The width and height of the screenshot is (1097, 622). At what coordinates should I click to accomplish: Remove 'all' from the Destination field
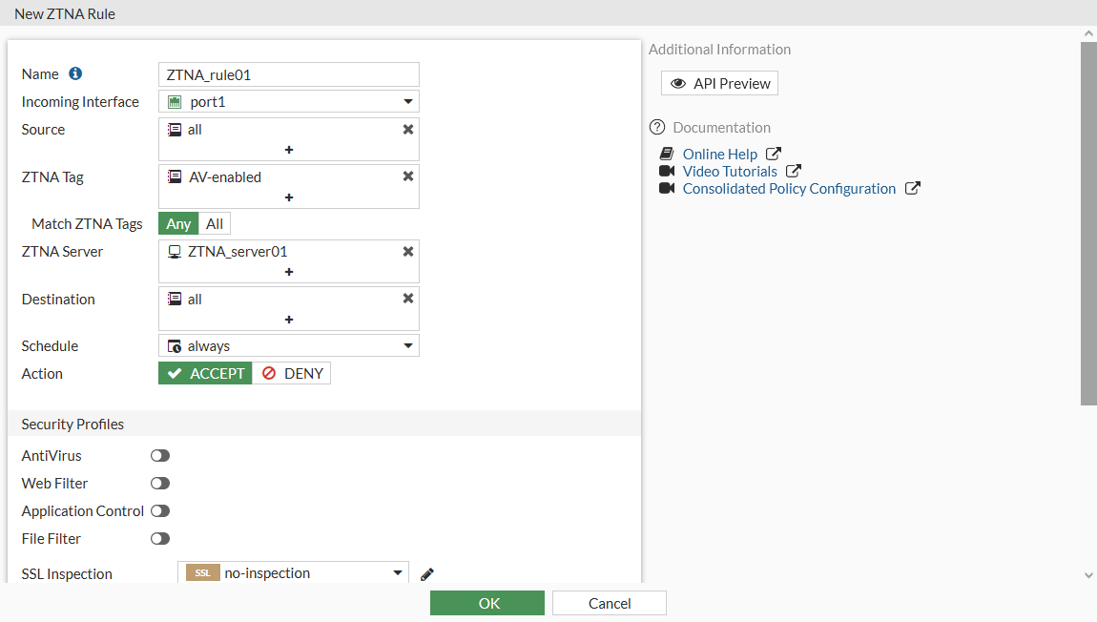408,299
